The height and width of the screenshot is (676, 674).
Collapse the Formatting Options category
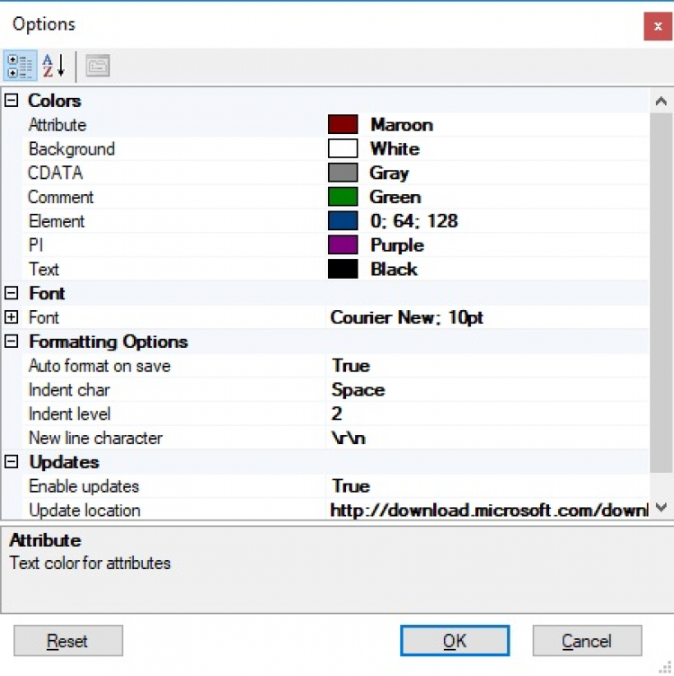coord(12,342)
